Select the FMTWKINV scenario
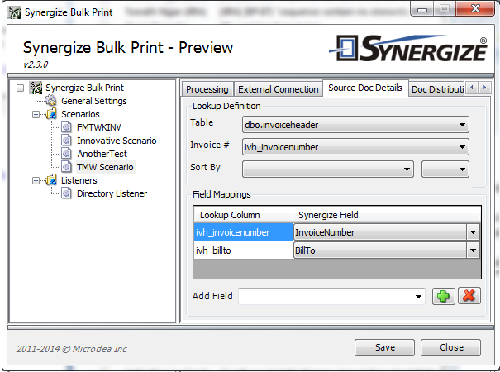This screenshot has width=500, height=372. pos(99,127)
